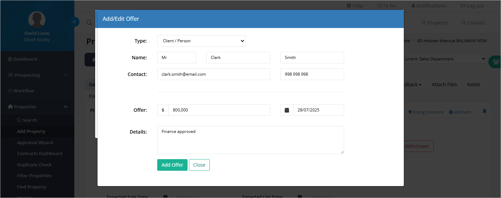Open the Notes tab
The height and width of the screenshot is (198, 501).
pyautogui.click(x=473, y=85)
